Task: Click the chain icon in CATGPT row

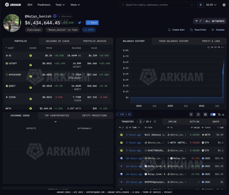Action: (31, 65)
